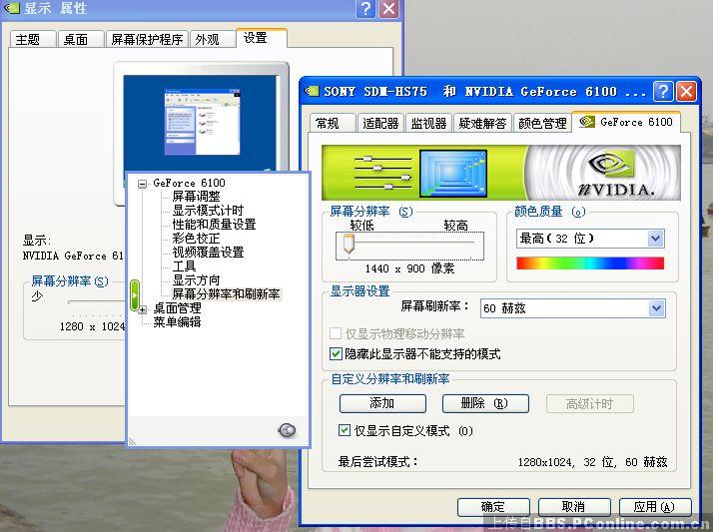Click the NVIDIA eye logo in banner
This screenshot has height=532, width=713.
coord(611,164)
